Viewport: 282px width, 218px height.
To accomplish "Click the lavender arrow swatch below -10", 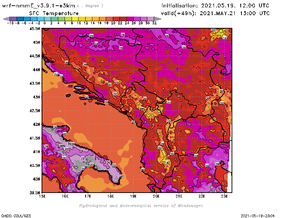I will [x=7, y=19].
